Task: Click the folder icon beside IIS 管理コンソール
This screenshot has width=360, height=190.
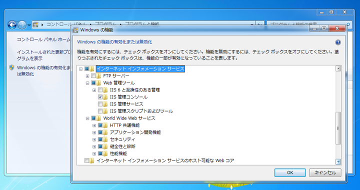Action: 105,97
